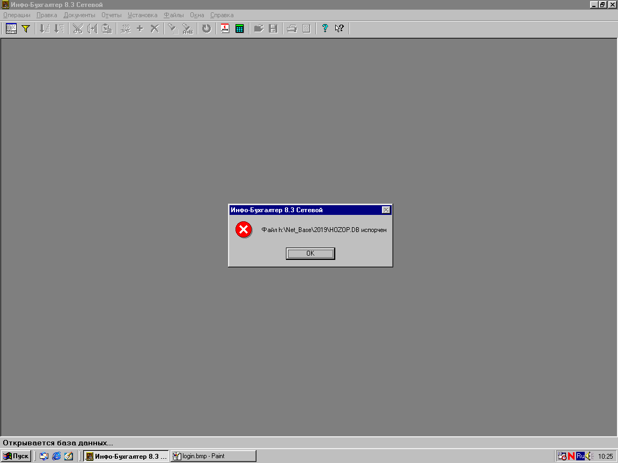Click the 10:25 clock in tray
The image size is (618, 463).
tap(605, 457)
